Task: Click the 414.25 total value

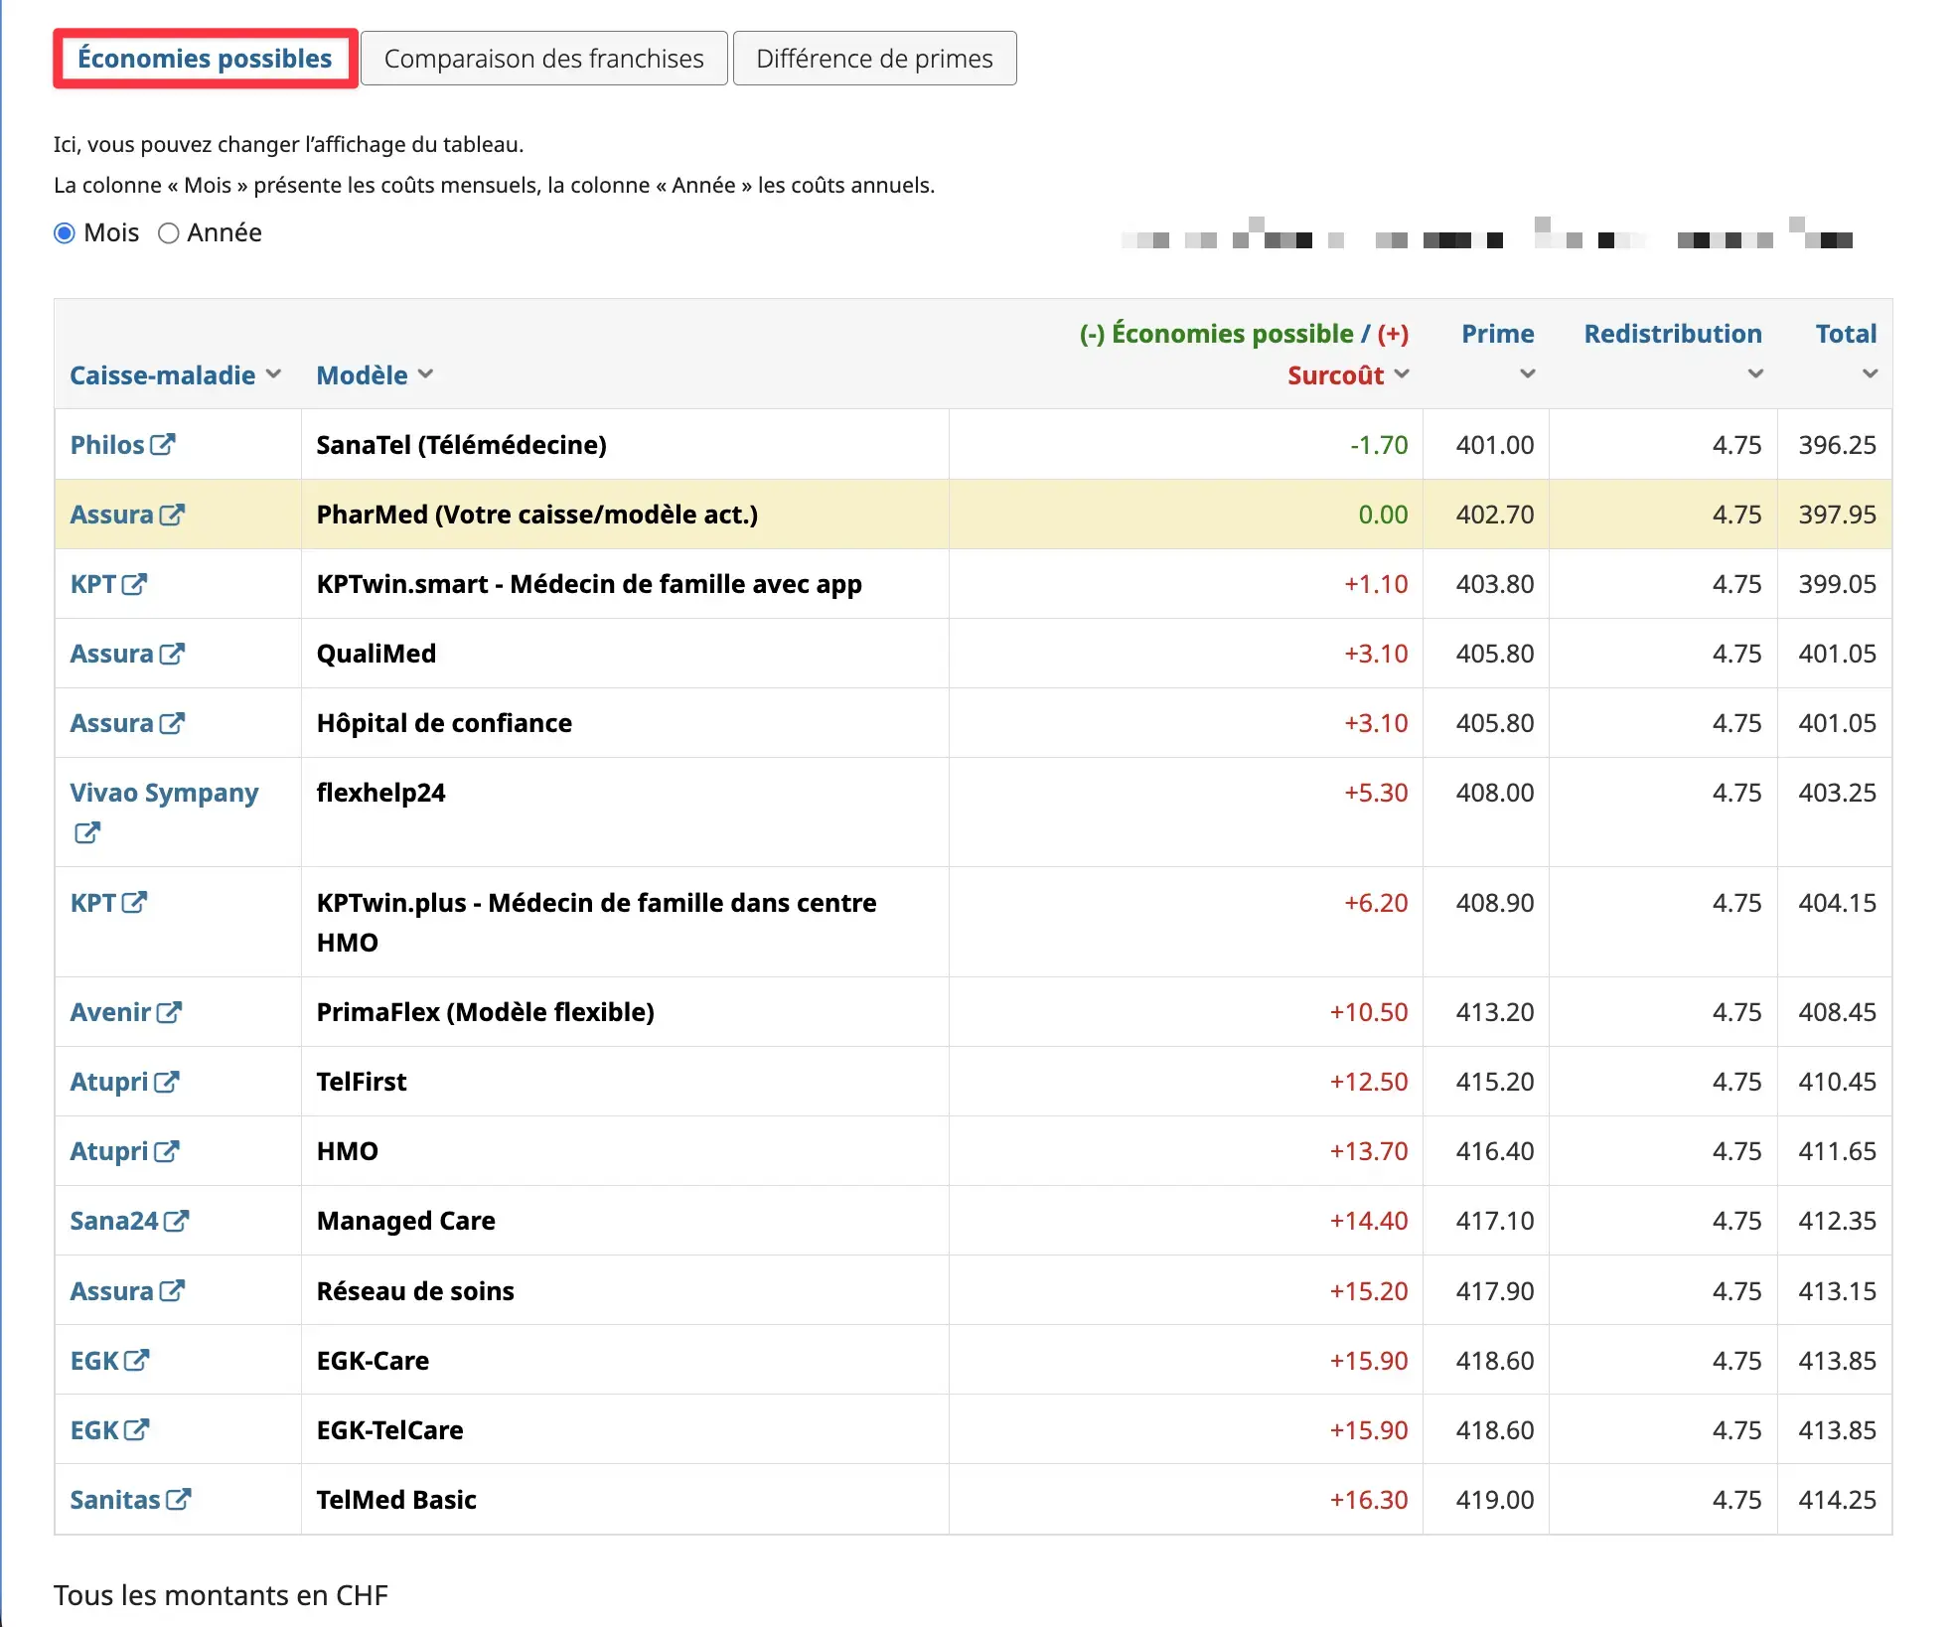Action: pyautogui.click(x=1837, y=1499)
